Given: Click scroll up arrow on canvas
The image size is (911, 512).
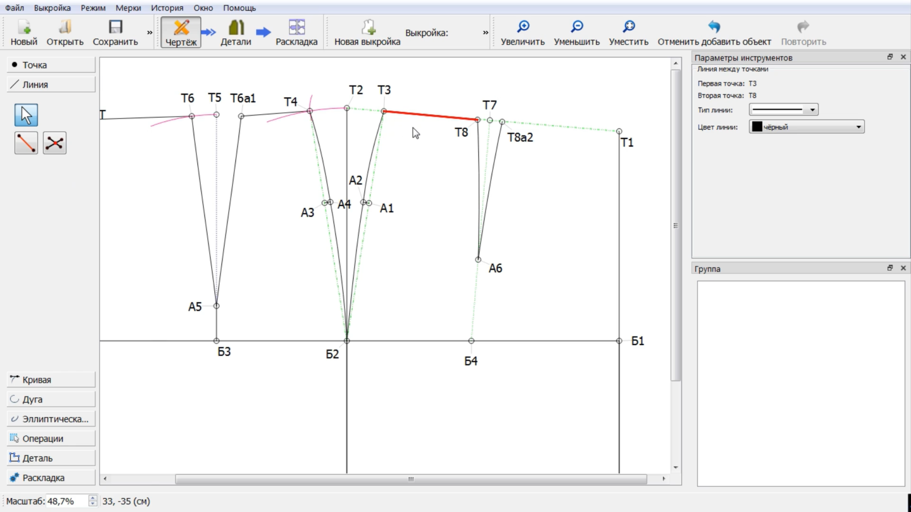Looking at the screenshot, I should [x=676, y=63].
